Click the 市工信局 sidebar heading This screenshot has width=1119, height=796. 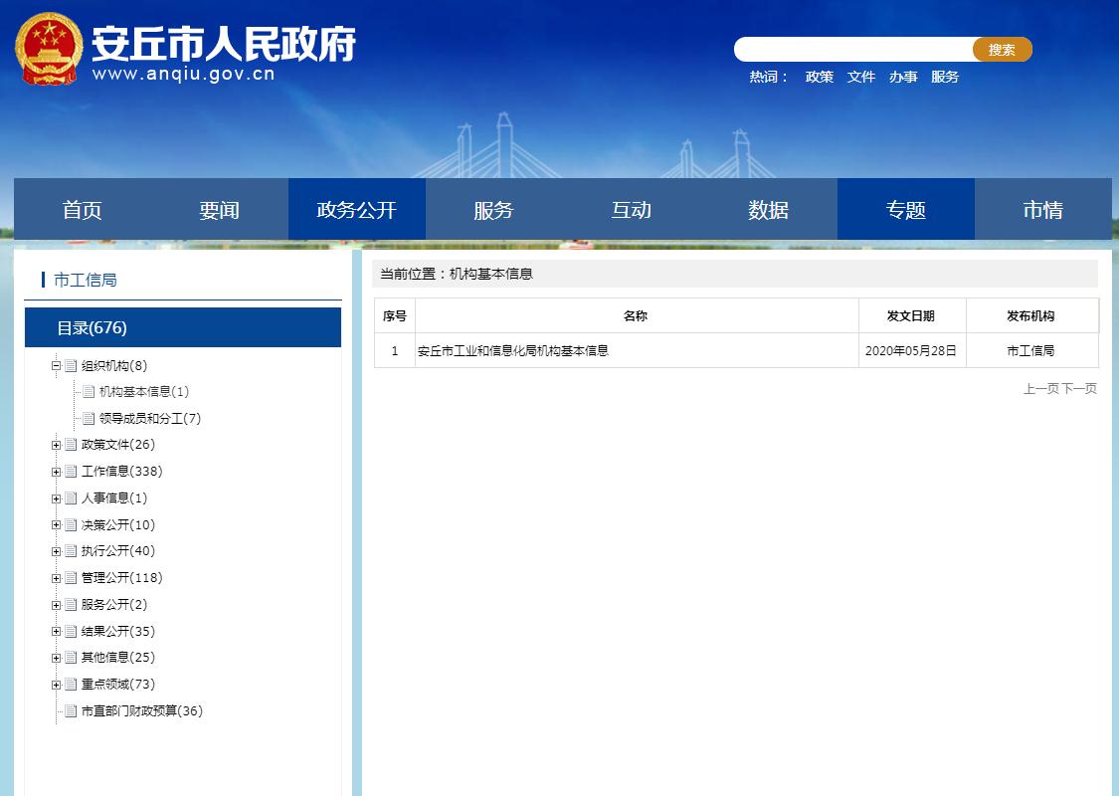[85, 280]
